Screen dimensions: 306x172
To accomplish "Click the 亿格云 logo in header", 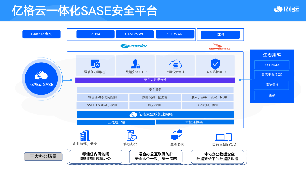I will coord(287,9).
